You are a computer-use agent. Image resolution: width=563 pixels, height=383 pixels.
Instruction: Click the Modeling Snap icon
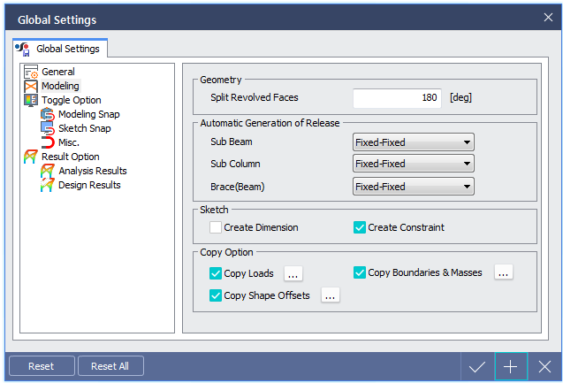click(x=48, y=114)
